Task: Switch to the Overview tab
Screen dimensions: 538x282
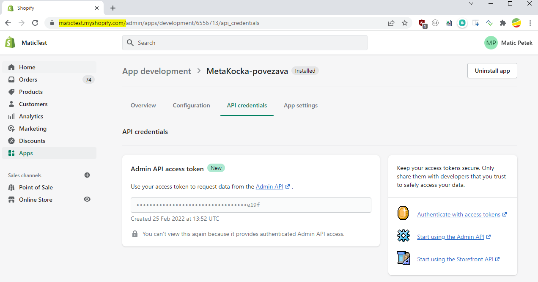Action: click(x=143, y=105)
